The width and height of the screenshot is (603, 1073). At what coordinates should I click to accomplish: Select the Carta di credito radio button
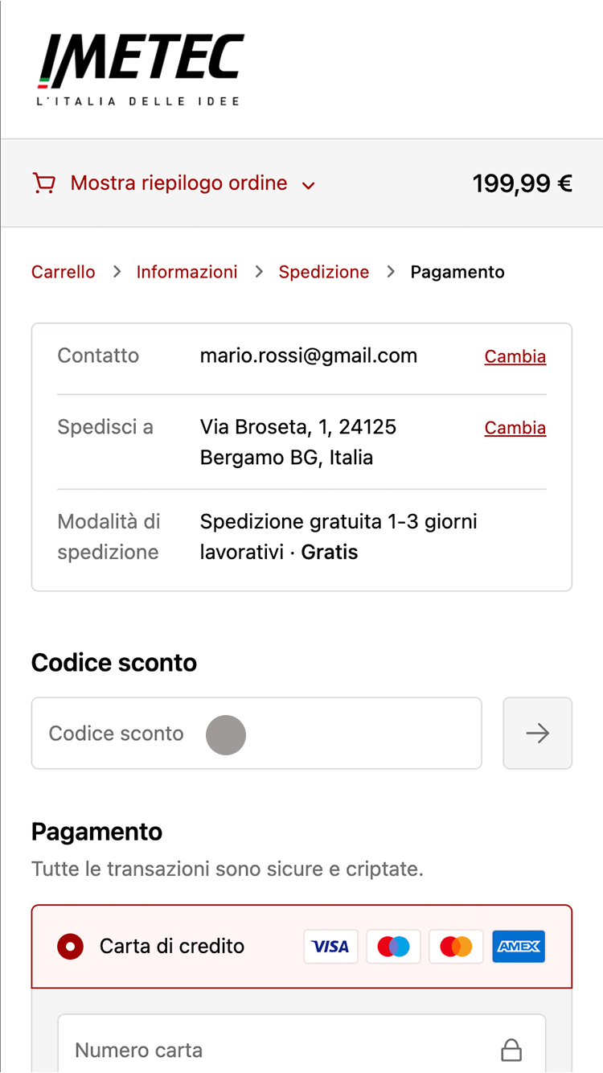point(71,947)
